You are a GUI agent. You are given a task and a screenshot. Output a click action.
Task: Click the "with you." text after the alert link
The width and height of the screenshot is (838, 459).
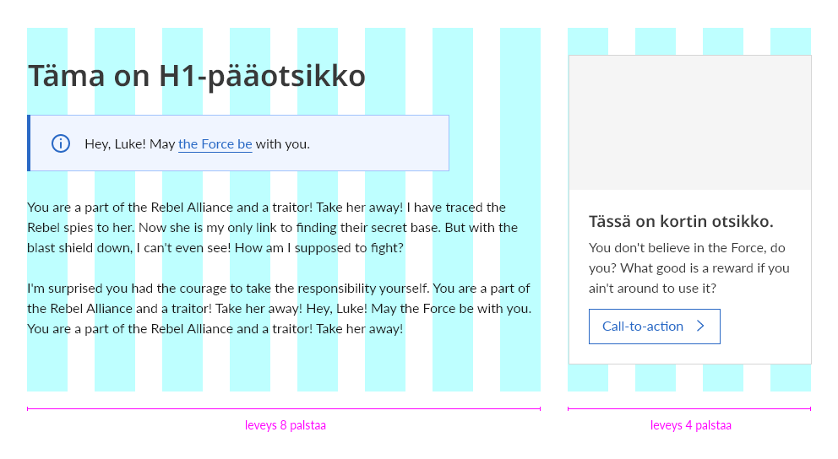point(283,143)
